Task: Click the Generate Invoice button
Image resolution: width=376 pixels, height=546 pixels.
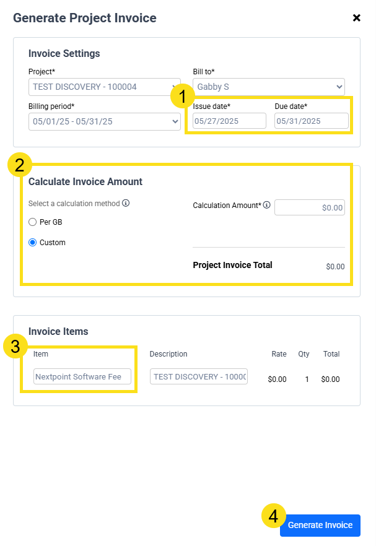Action: 320,525
